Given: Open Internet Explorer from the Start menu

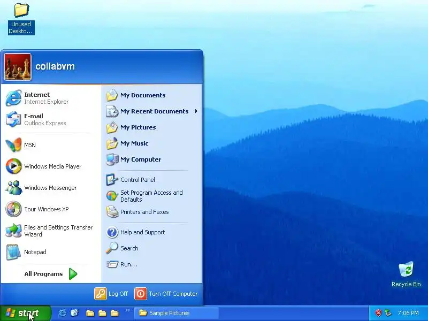Looking at the screenshot, I should 51,98.
